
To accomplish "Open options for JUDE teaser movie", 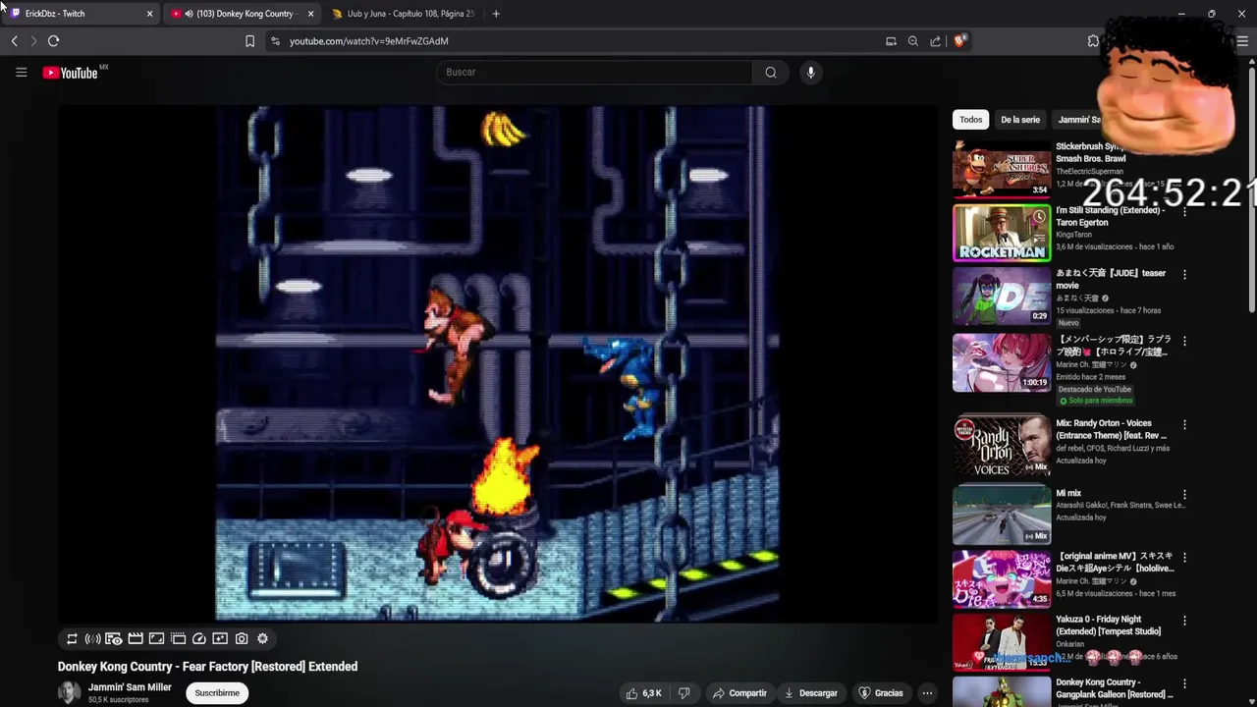I will (x=1184, y=275).
